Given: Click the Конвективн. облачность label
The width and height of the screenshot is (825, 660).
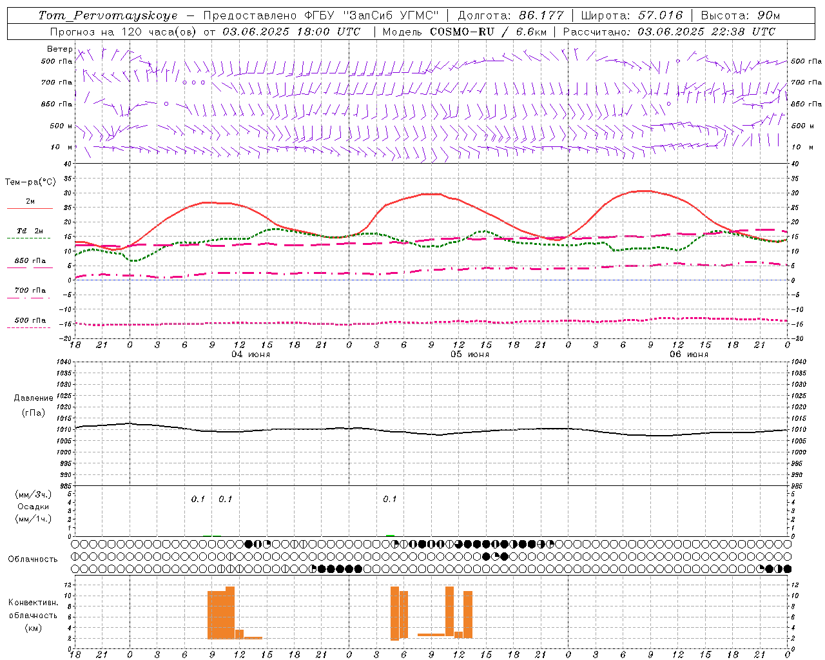Looking at the screenshot, I should pyautogui.click(x=33, y=609).
